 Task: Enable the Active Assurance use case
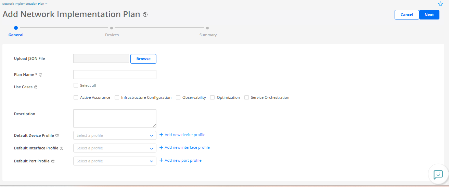pyautogui.click(x=76, y=97)
